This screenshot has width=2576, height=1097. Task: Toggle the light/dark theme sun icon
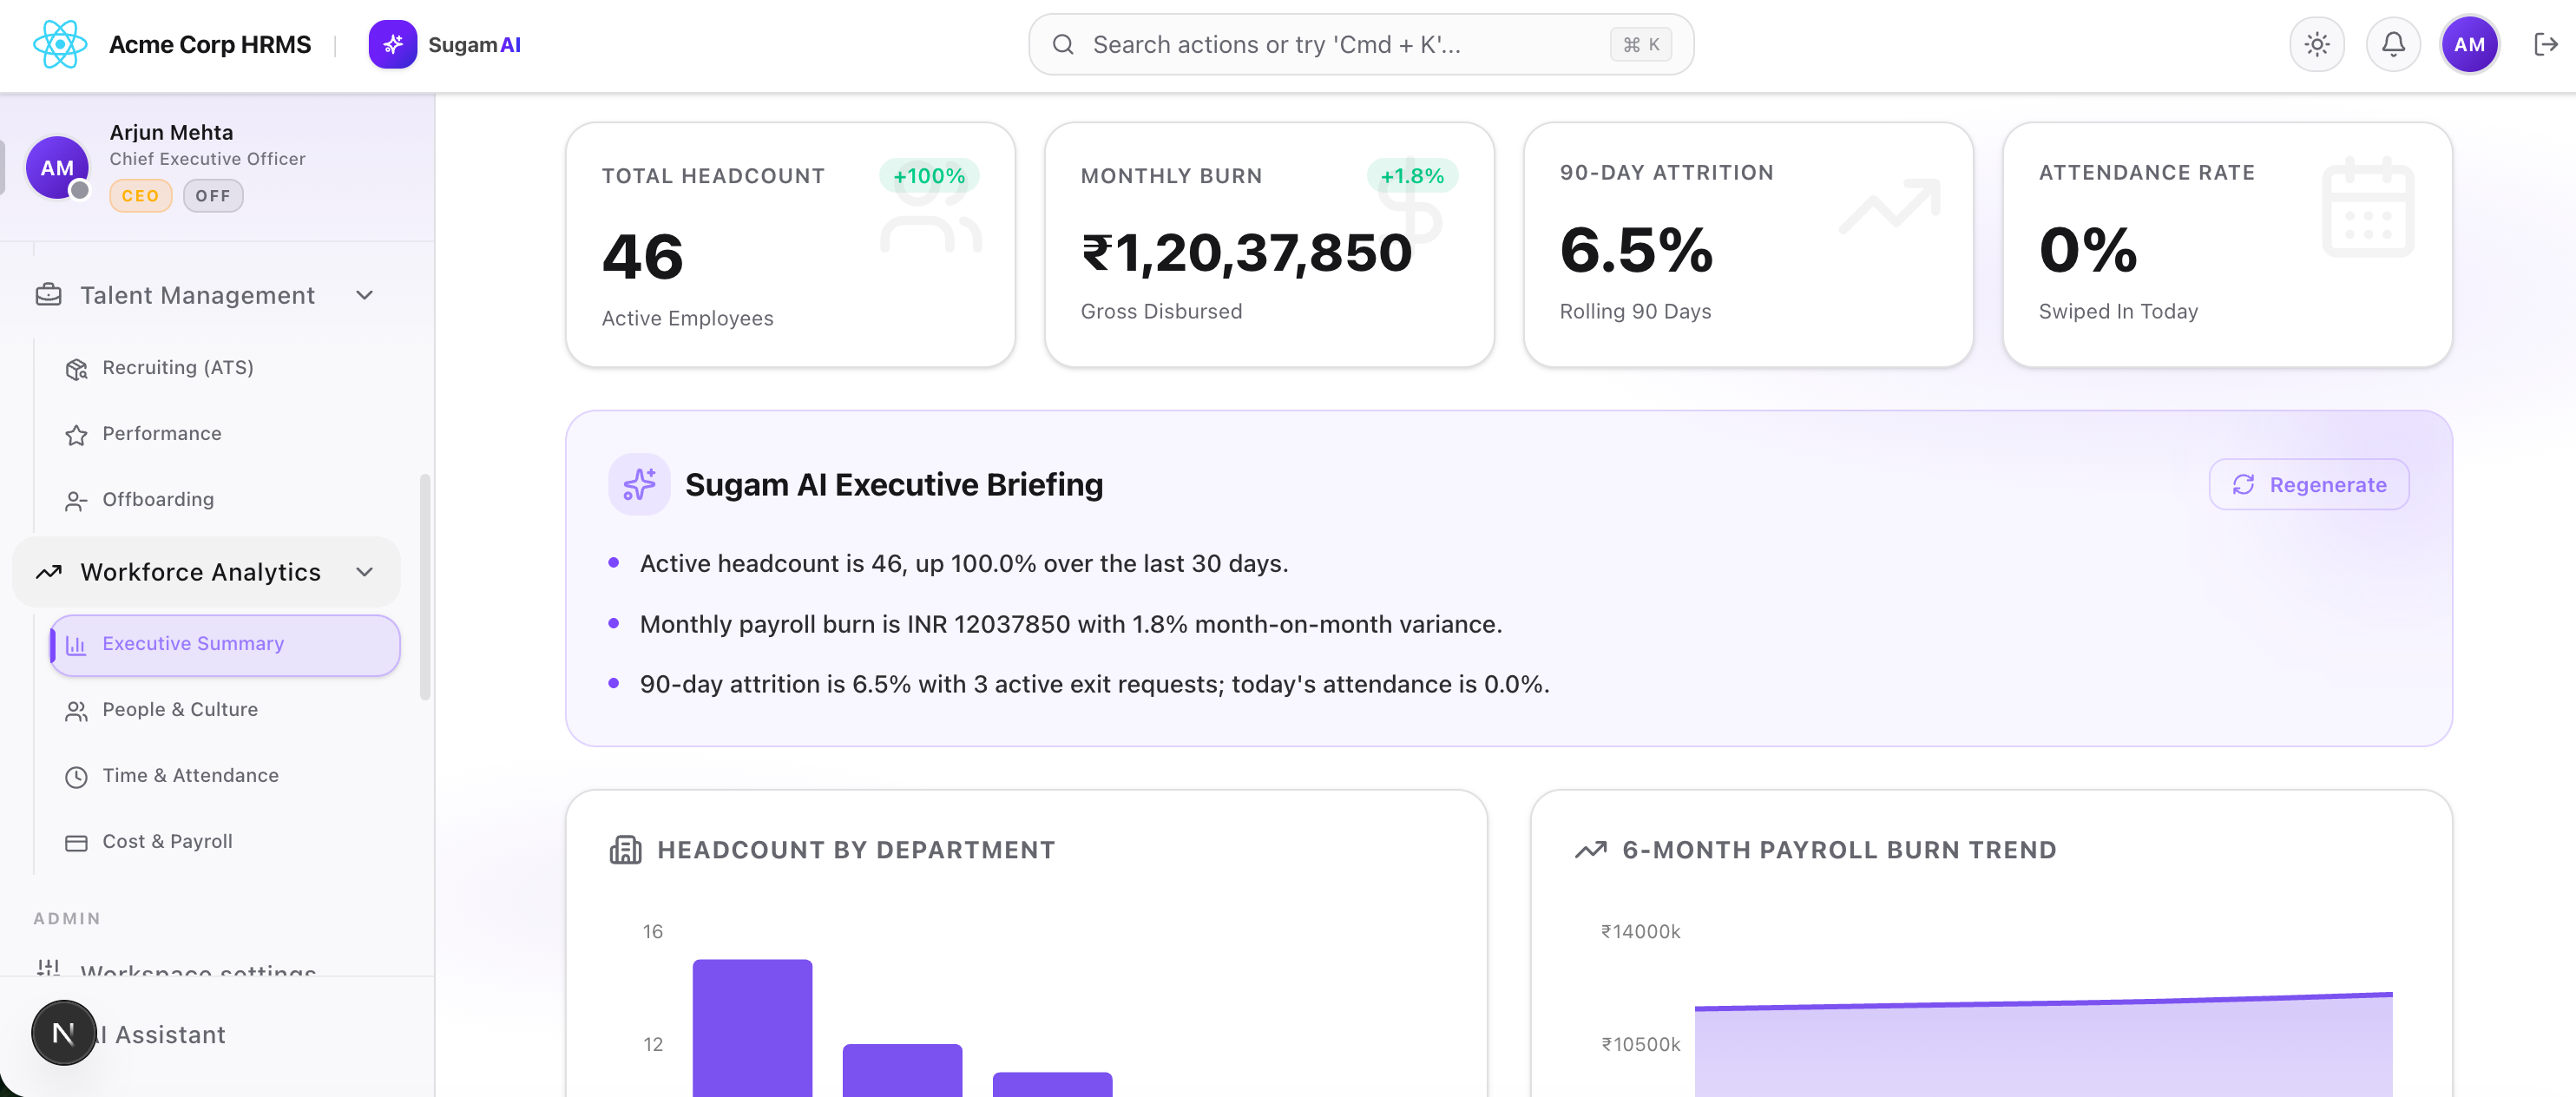(2317, 44)
